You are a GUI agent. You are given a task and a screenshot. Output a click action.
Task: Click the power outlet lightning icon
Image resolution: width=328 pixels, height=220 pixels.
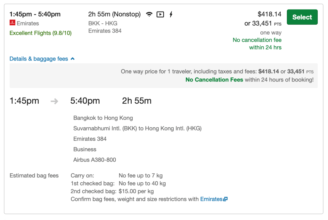coord(171,14)
